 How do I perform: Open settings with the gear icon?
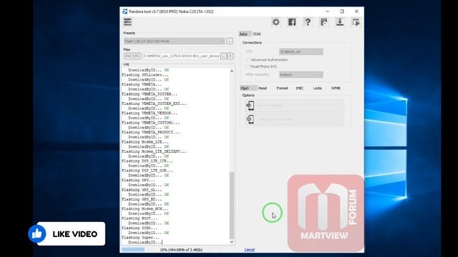tap(276, 22)
